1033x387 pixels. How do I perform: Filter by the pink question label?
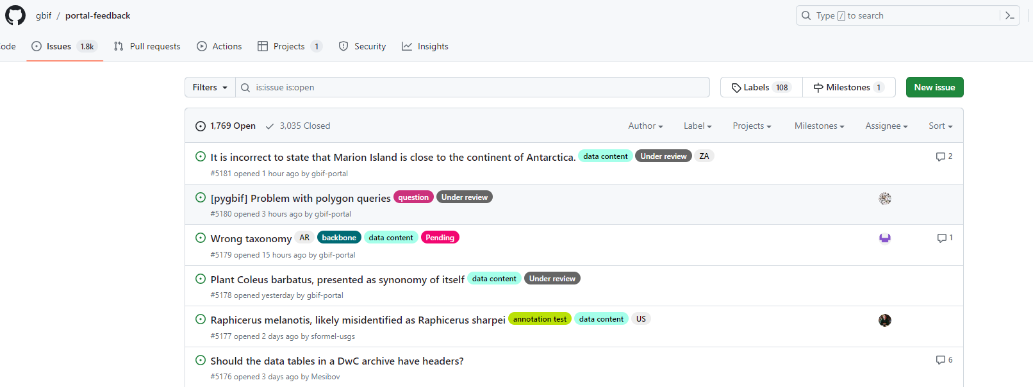point(413,197)
